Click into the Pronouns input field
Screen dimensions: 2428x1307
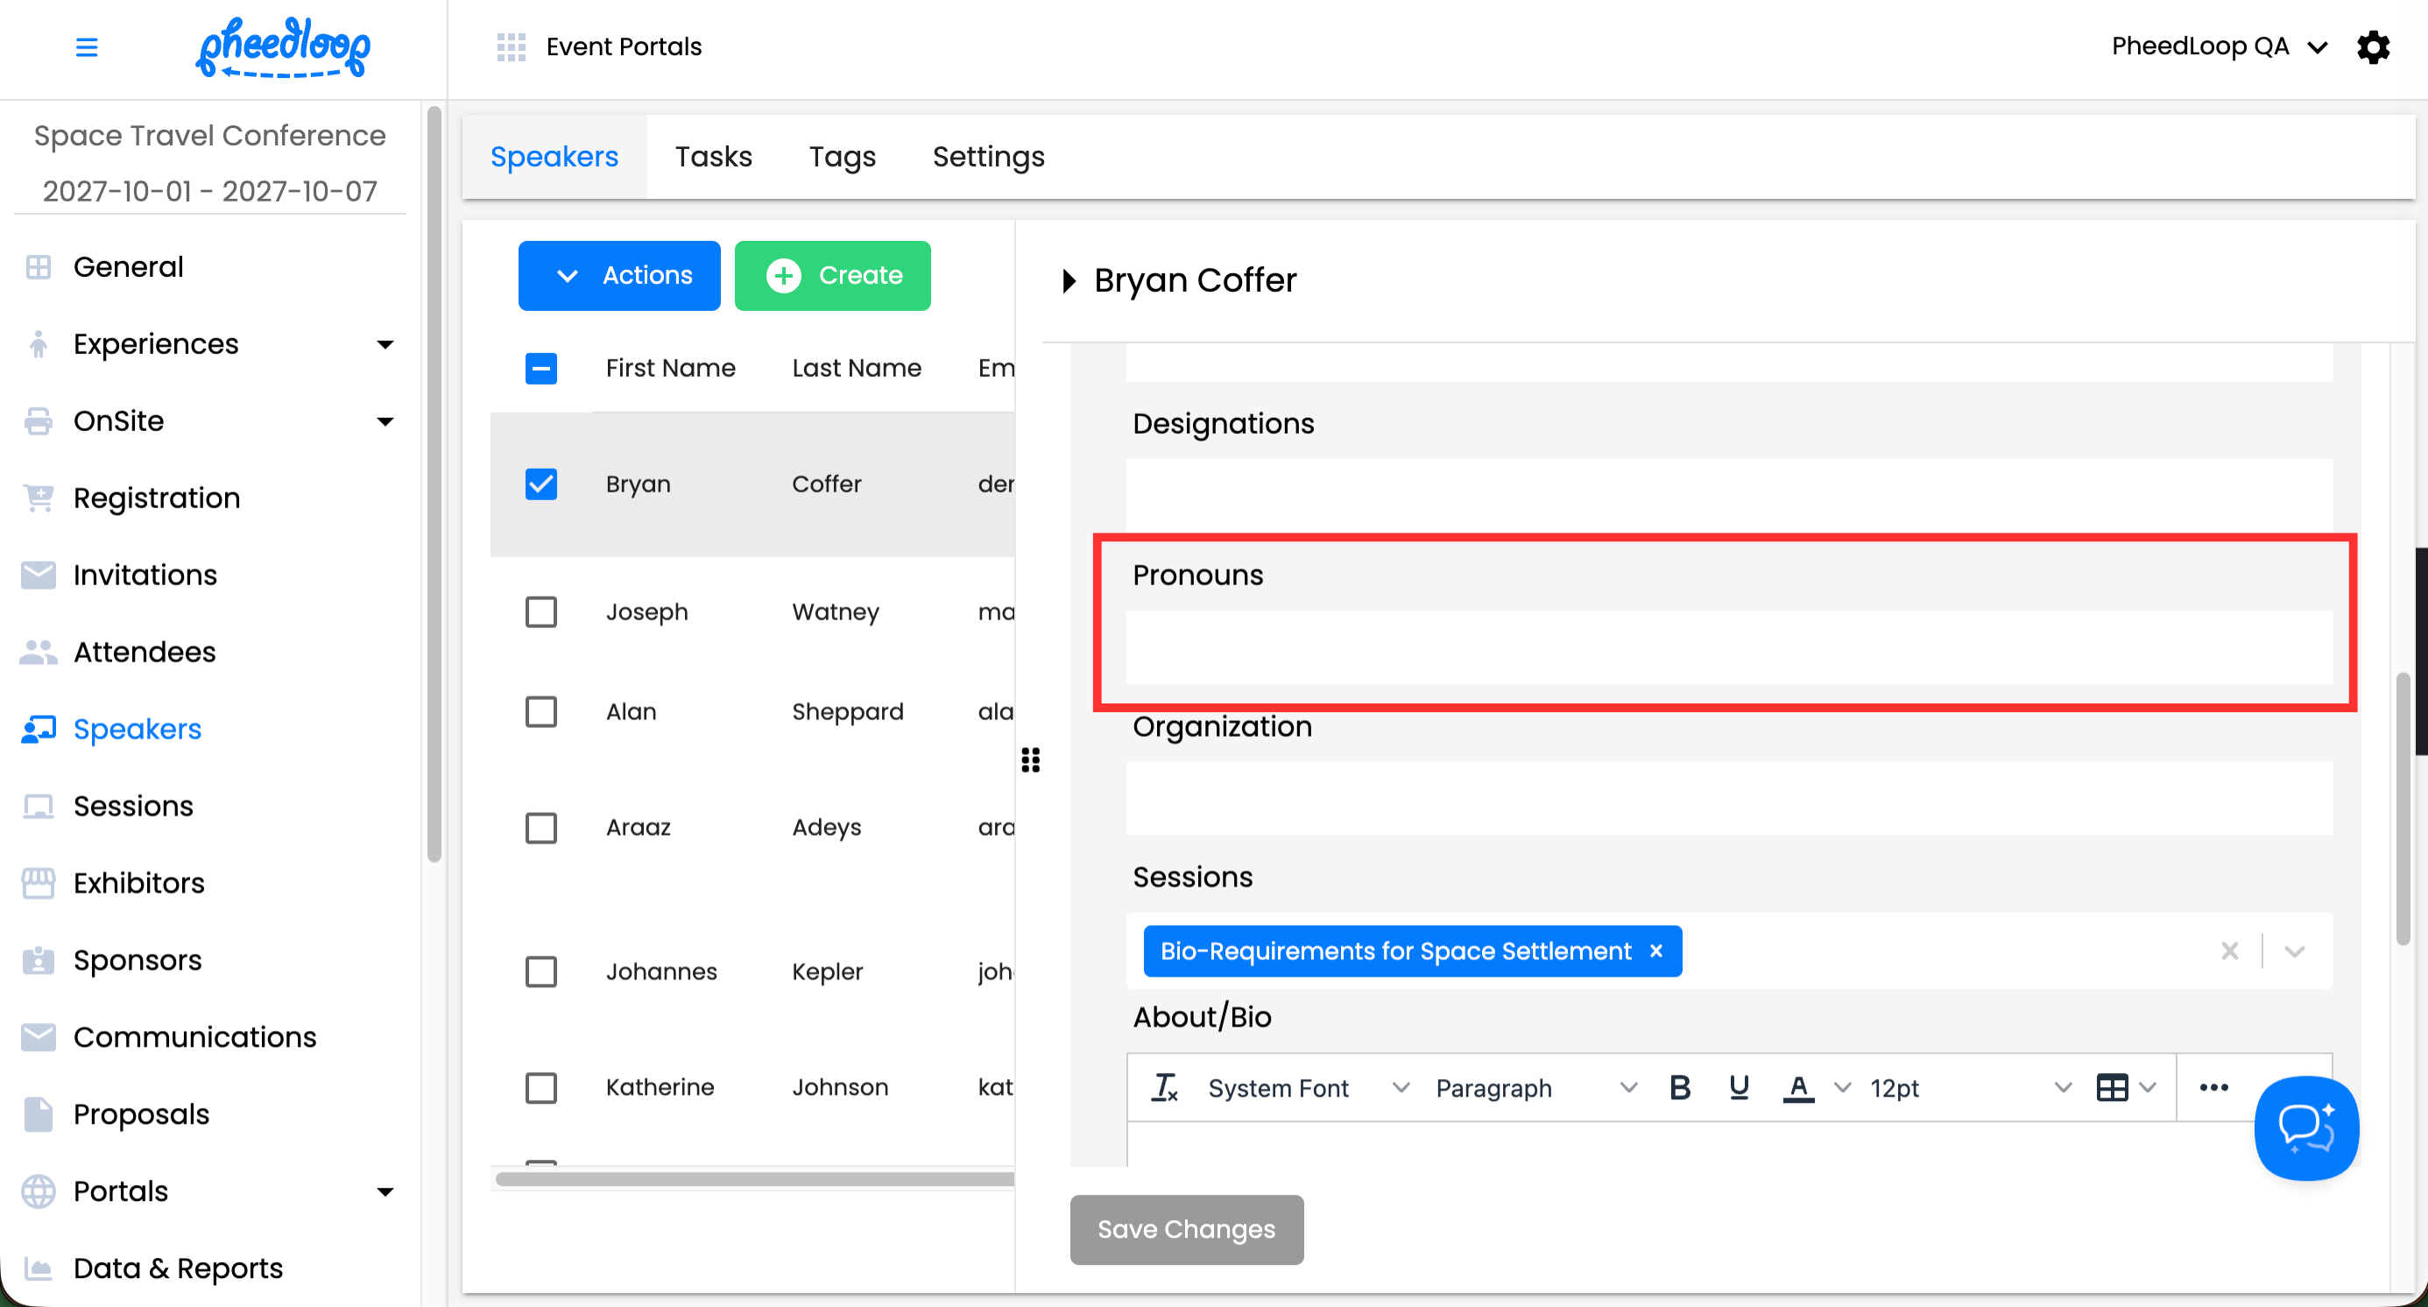pos(1729,647)
